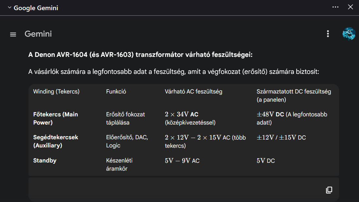
Task: Expand the Google Gemini panel chevron
Action: pos(9,8)
